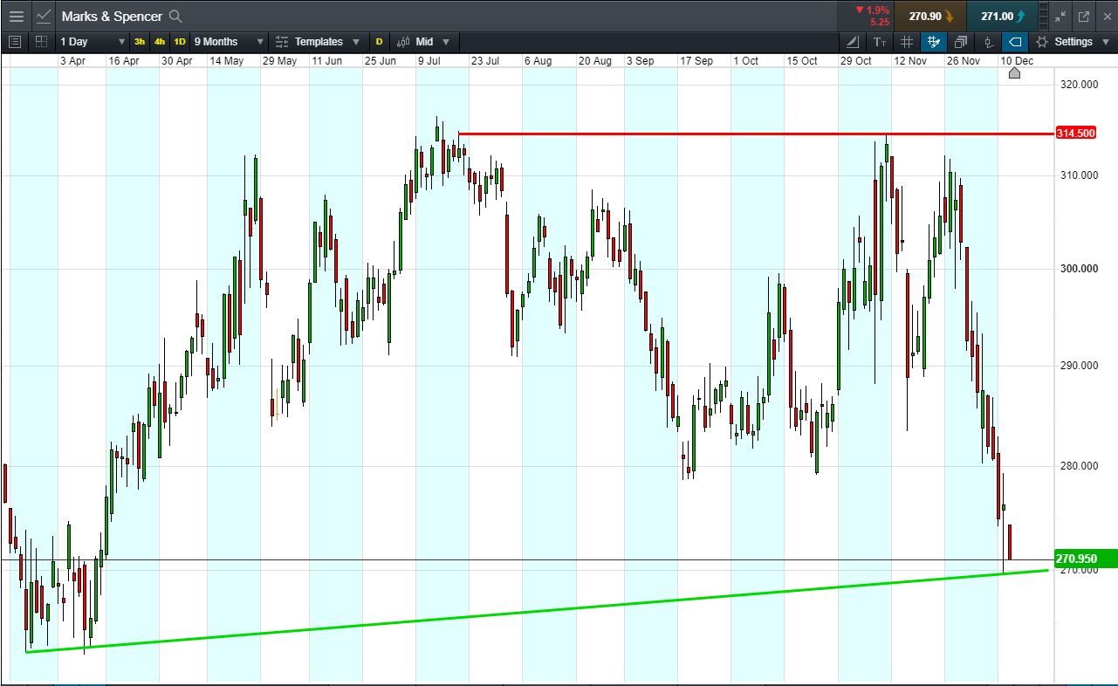Click the 20 Aug date label
Screen dimensions: 1118x686
pos(594,61)
